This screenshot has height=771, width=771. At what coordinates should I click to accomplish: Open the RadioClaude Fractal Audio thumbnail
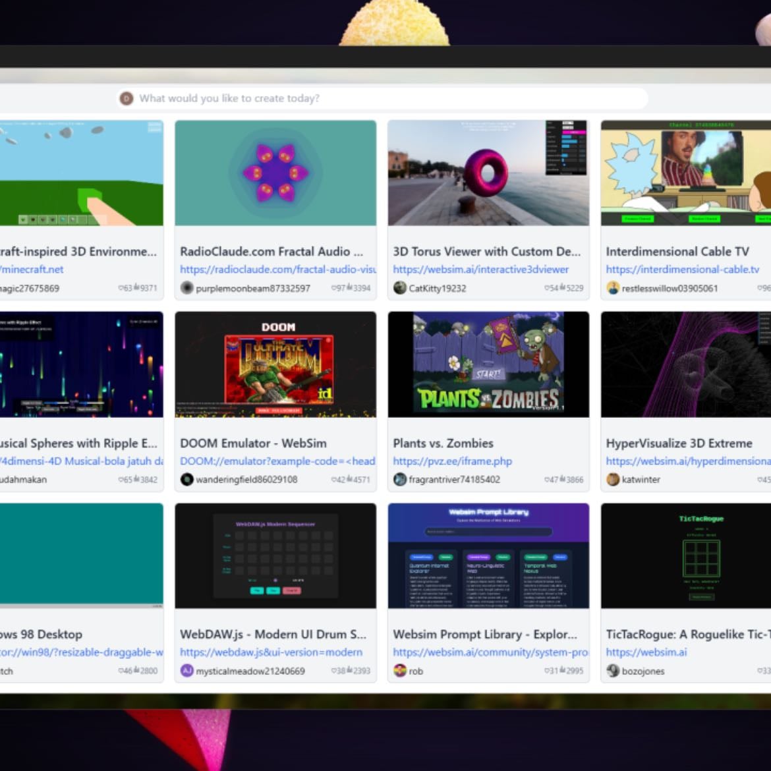tap(275, 173)
